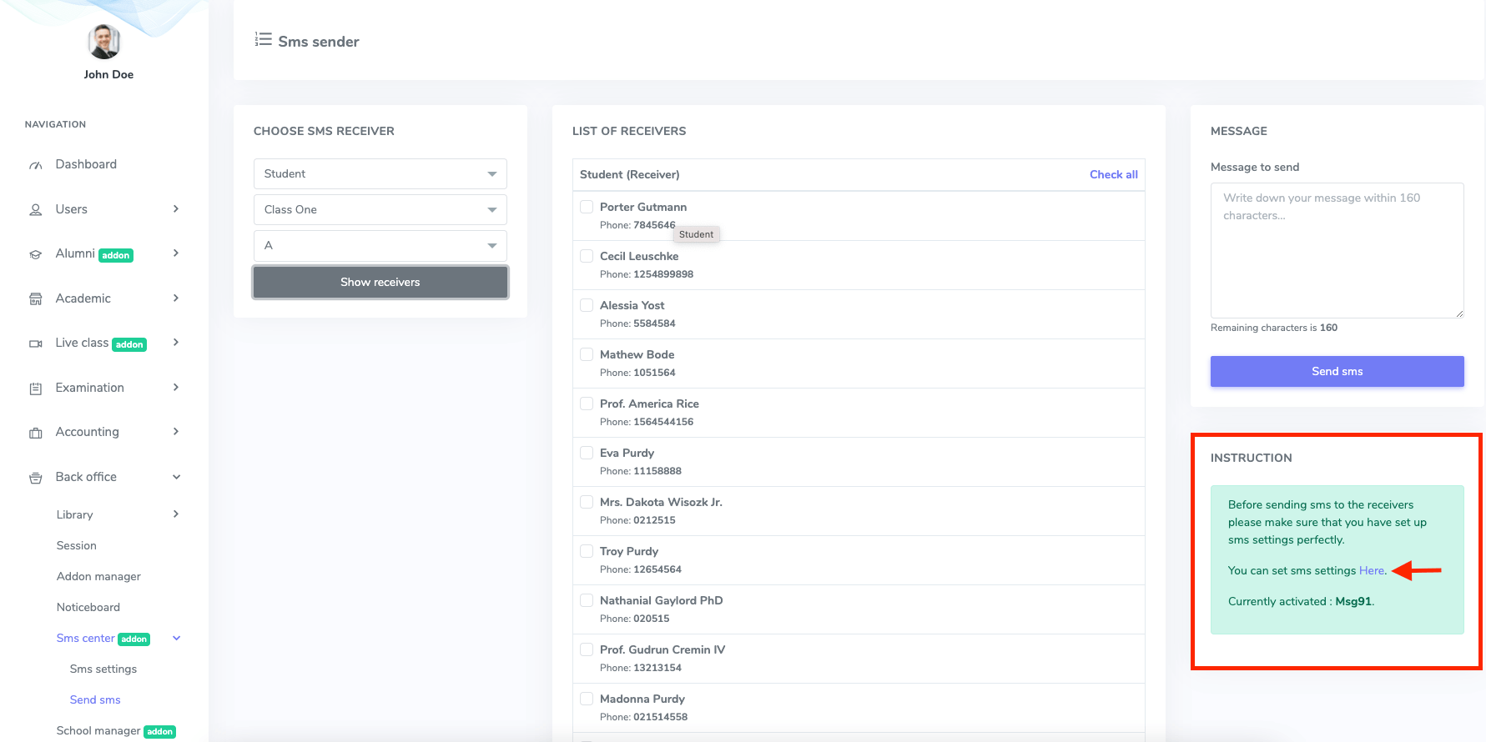Click the Dashboard gauge icon
This screenshot has width=1486, height=742.
pos(36,165)
